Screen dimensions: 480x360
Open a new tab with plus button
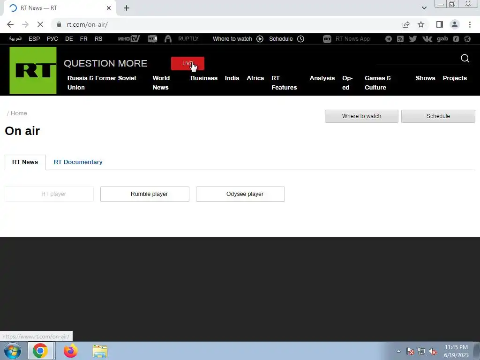127,8
